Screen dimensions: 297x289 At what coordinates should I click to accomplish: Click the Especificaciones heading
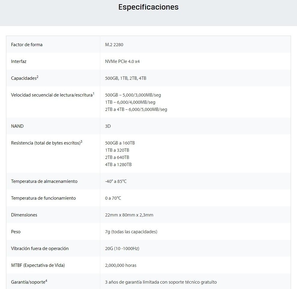[148, 7]
